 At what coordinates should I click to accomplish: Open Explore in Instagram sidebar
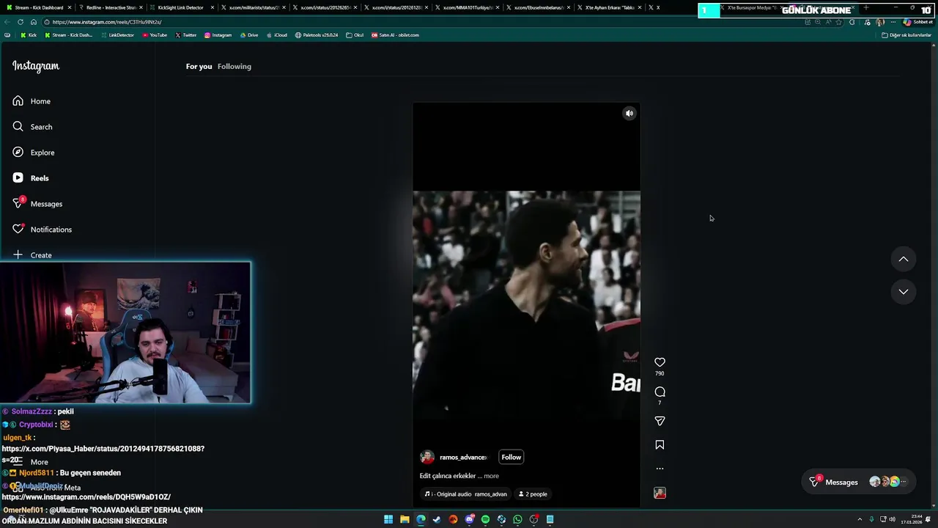(34, 153)
